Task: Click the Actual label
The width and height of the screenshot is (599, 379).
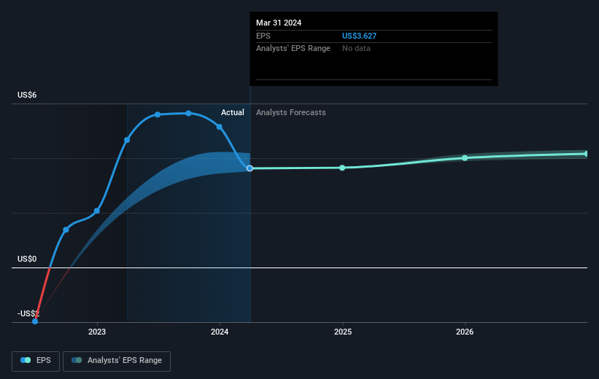Action: click(232, 112)
